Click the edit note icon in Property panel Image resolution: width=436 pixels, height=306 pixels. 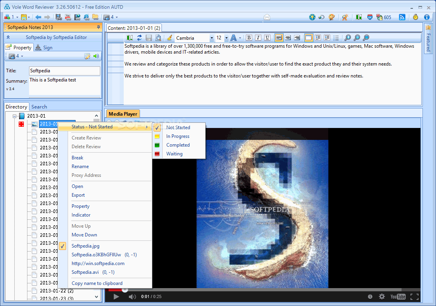(x=87, y=56)
